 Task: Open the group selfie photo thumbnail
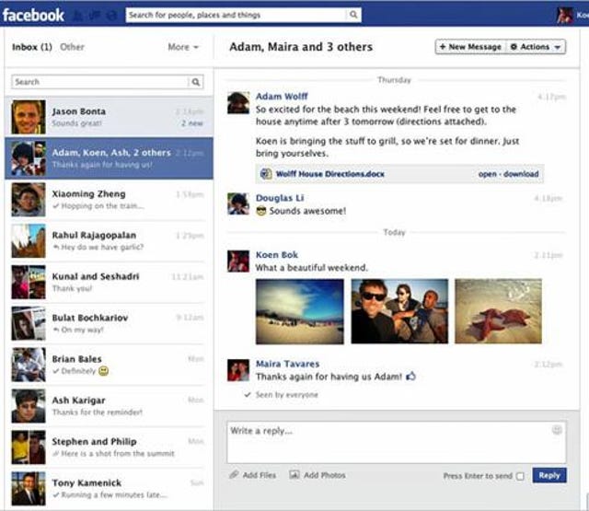pos(399,311)
